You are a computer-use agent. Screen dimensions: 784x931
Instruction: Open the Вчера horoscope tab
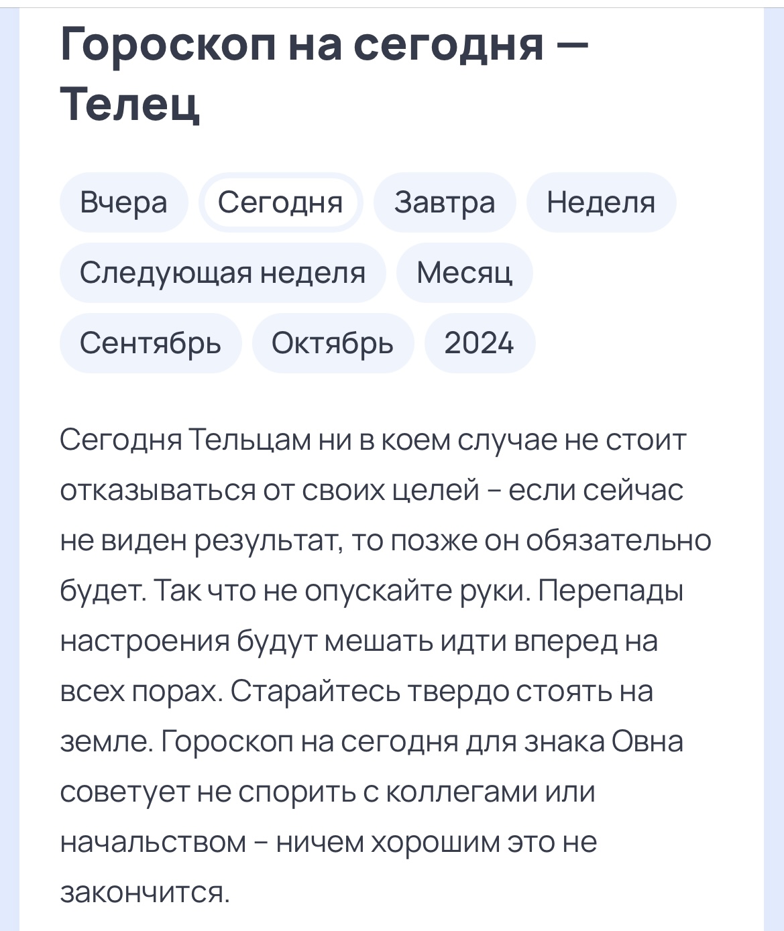[123, 202]
